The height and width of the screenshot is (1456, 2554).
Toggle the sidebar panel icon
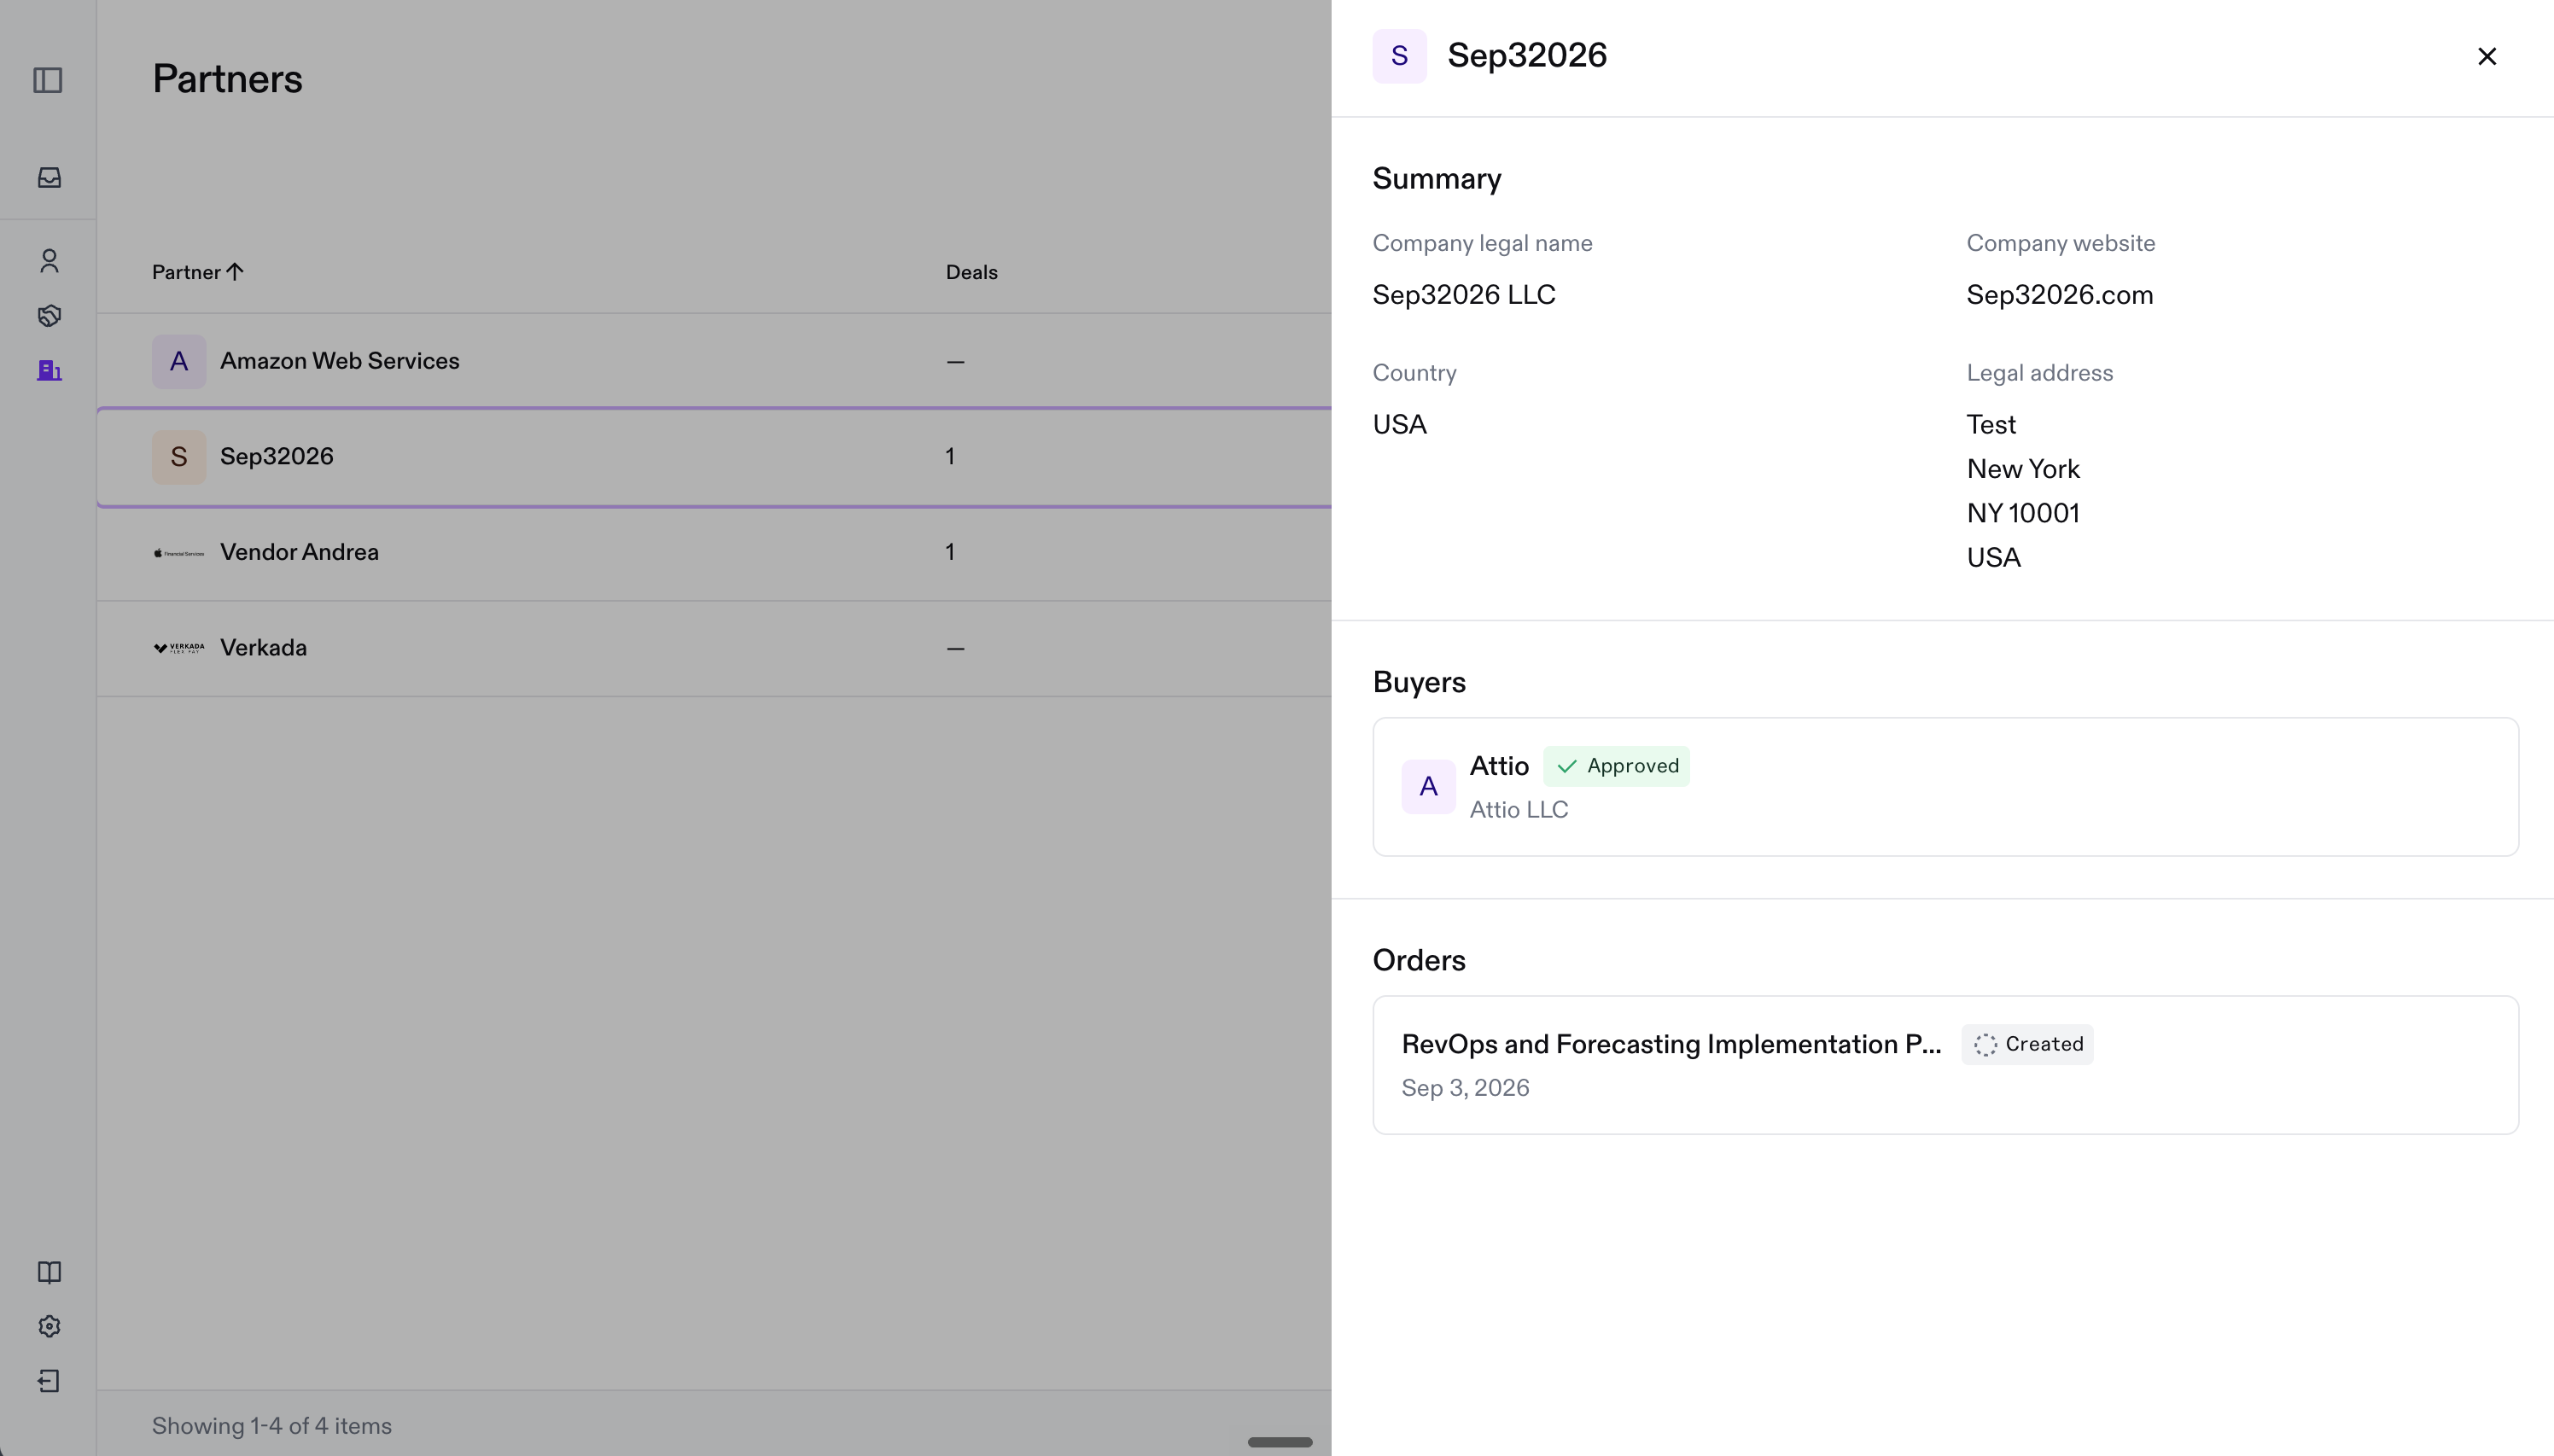(48, 80)
